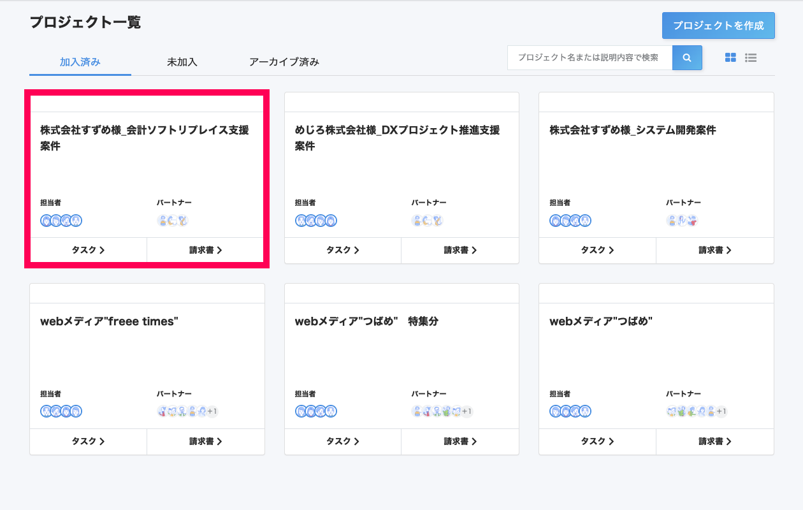Select the 加入済み tab

(x=80, y=62)
